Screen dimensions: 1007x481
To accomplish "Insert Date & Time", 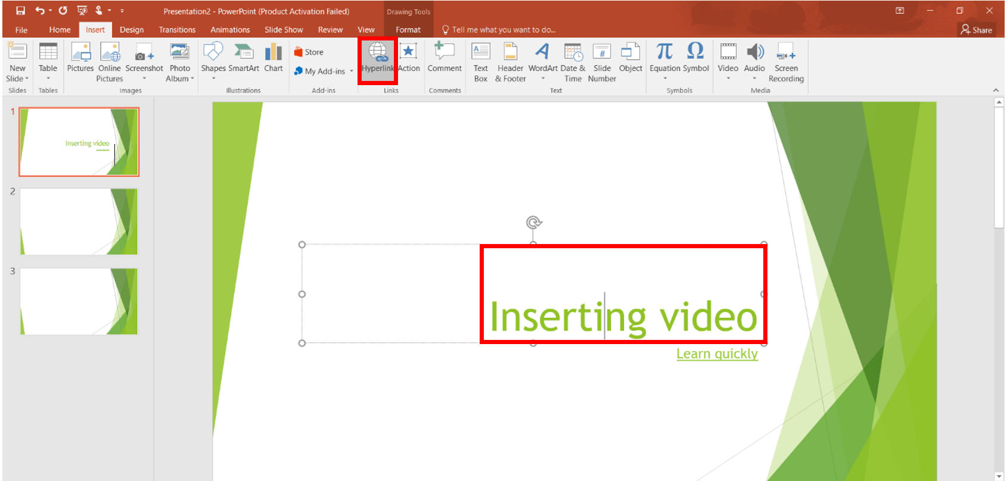I will (573, 62).
